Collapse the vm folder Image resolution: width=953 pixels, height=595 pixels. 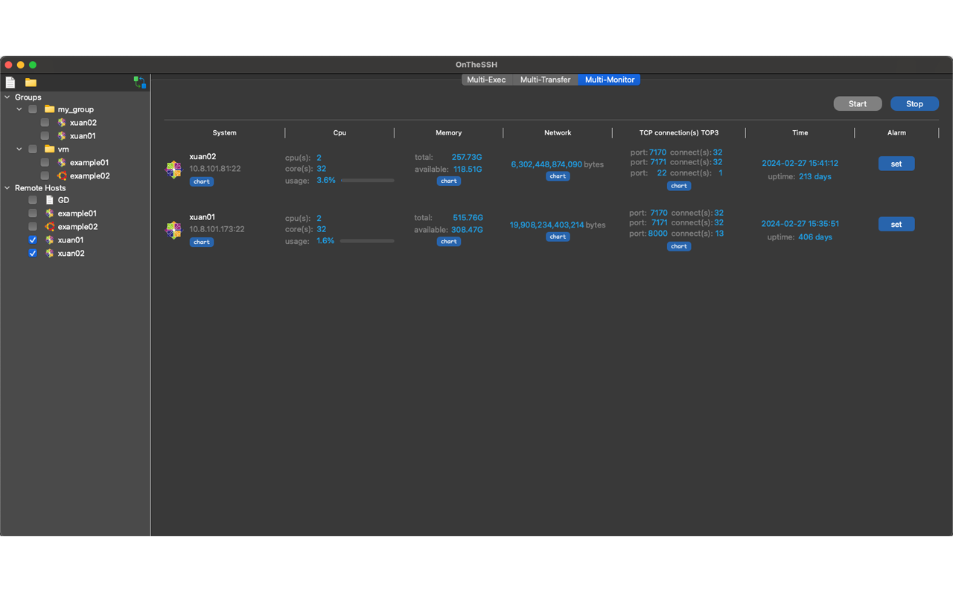point(19,149)
